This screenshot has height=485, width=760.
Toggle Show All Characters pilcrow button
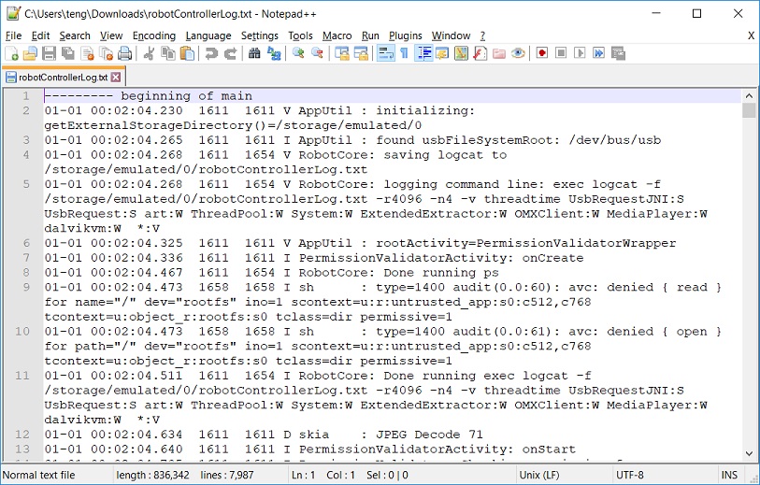coord(404,53)
